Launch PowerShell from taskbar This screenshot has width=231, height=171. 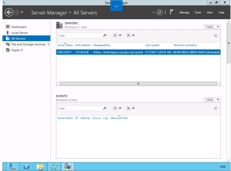point(26,167)
